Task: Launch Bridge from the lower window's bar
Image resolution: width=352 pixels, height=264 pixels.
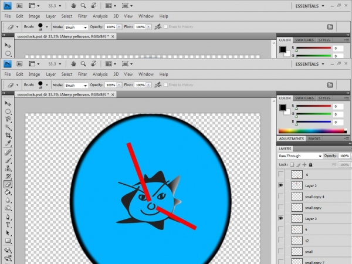Action: click(x=19, y=64)
